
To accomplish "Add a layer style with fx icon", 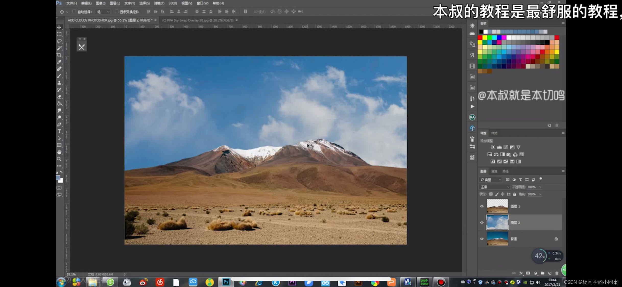I will [x=521, y=273].
